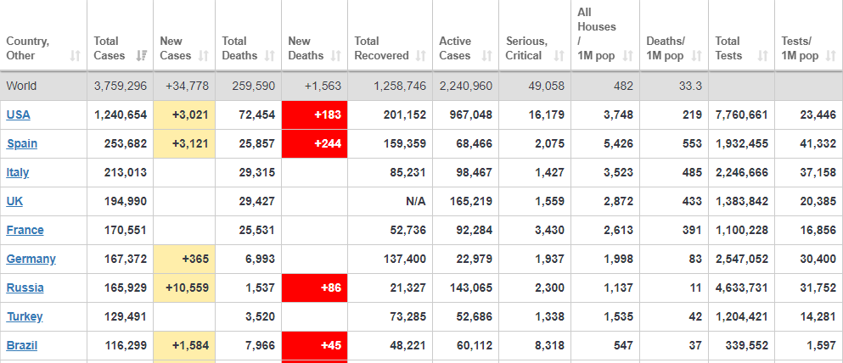Viewport: 843px width, 363px height.
Task: Click sort arrows in Total Deaths header
Action: (x=270, y=55)
